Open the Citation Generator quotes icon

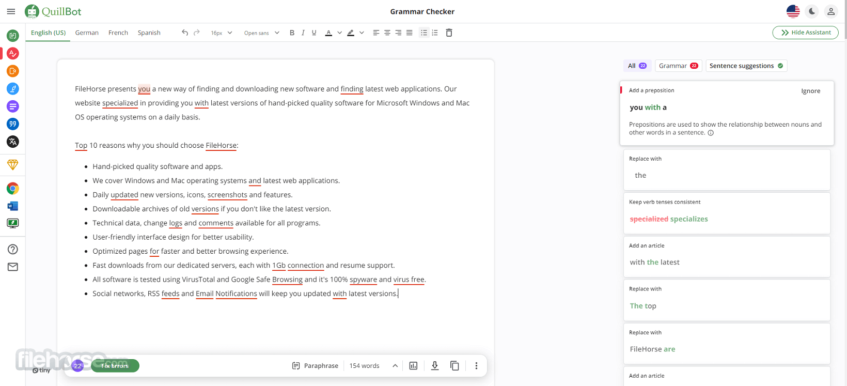coord(13,124)
